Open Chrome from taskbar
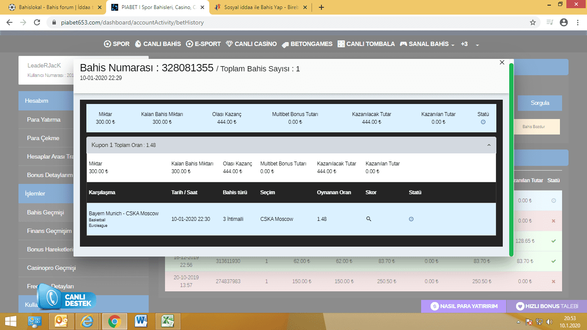587x330 pixels. pyautogui.click(x=114, y=321)
